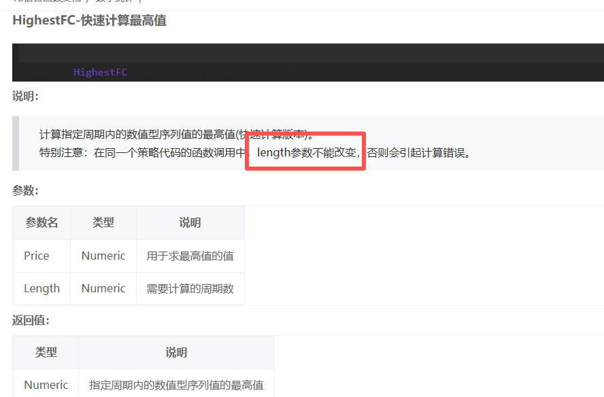This screenshot has width=604, height=397.
Task: Click the red-boxed length参数不能改变 text
Action: [307, 152]
